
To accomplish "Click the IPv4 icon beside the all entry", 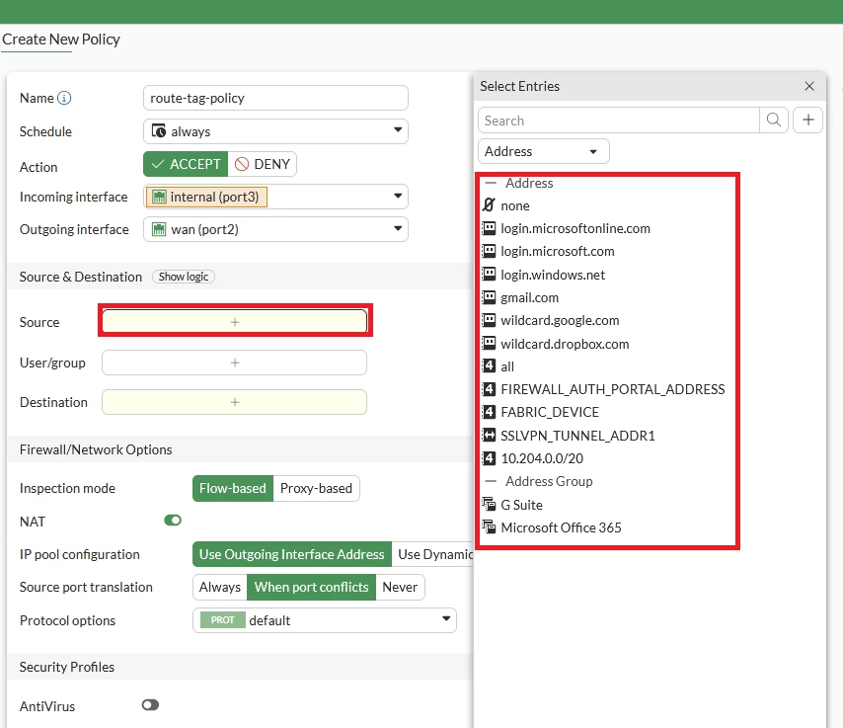I will [x=489, y=366].
